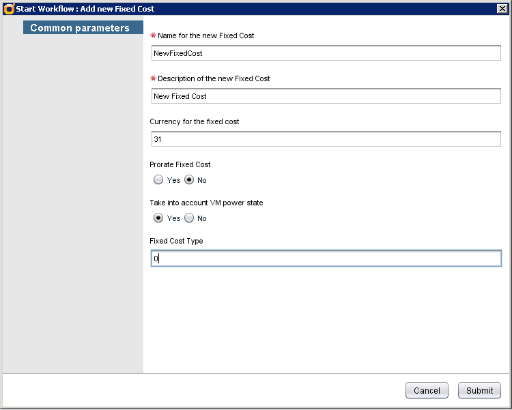Click the 'Take into account VM power state' label
This screenshot has height=410, width=512.
(206, 203)
